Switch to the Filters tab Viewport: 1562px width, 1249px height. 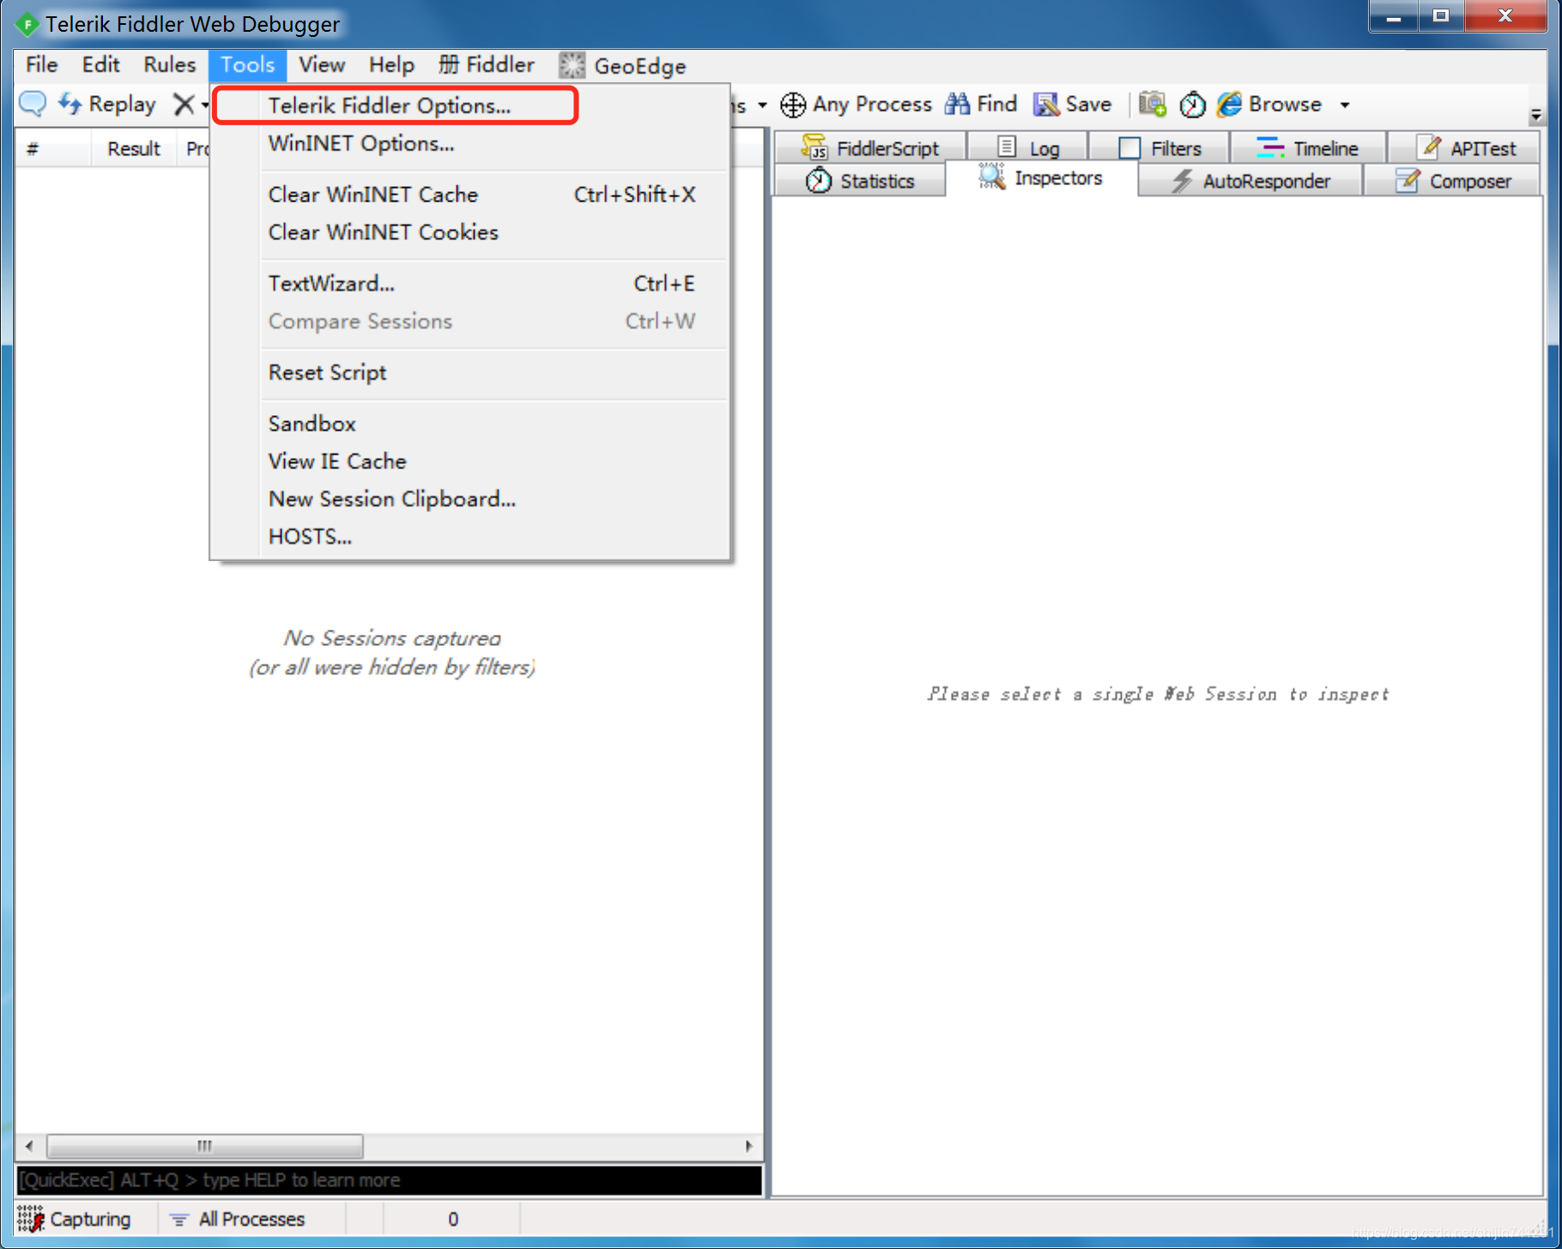click(1159, 148)
